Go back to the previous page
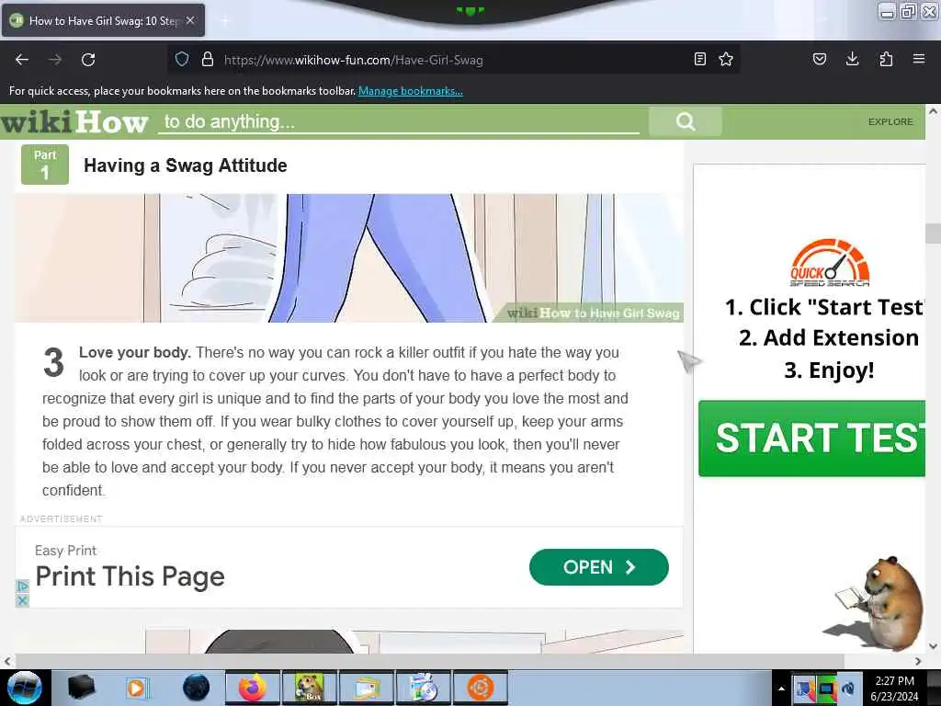This screenshot has width=941, height=706. click(x=22, y=60)
